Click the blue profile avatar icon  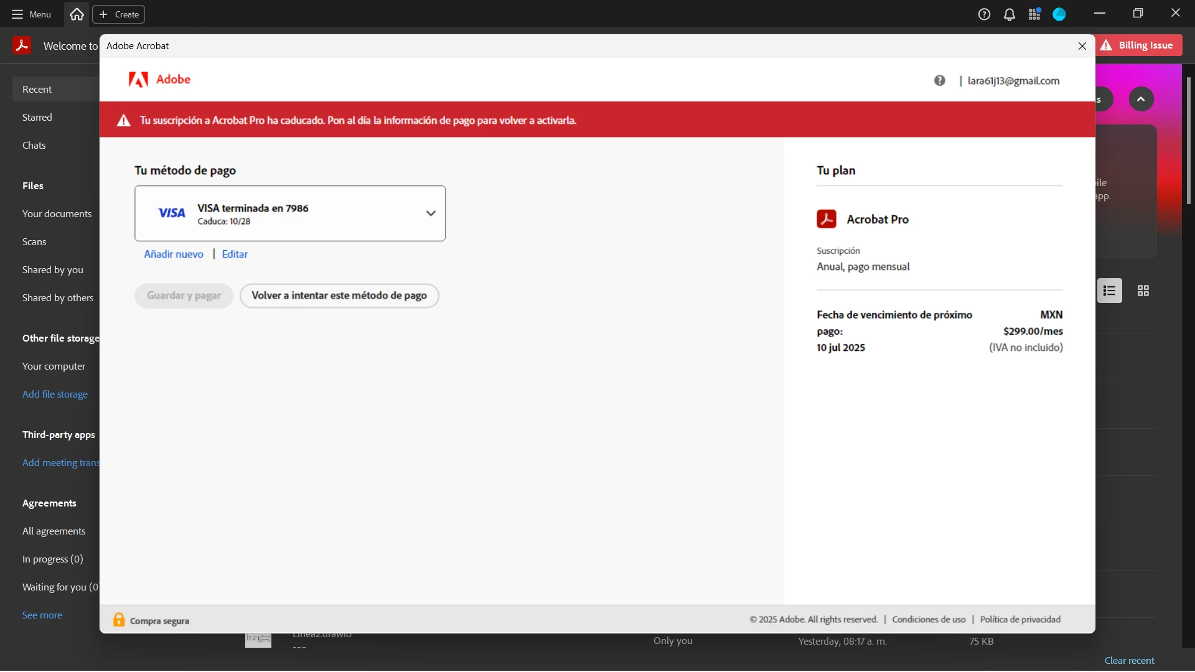tap(1059, 14)
